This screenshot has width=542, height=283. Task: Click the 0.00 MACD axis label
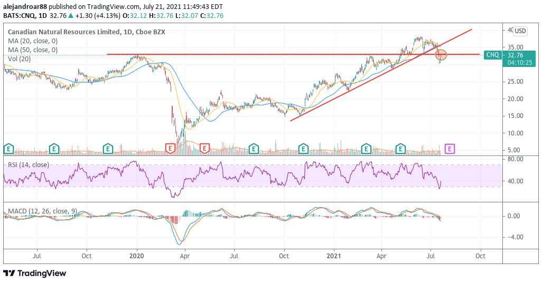click(515, 216)
